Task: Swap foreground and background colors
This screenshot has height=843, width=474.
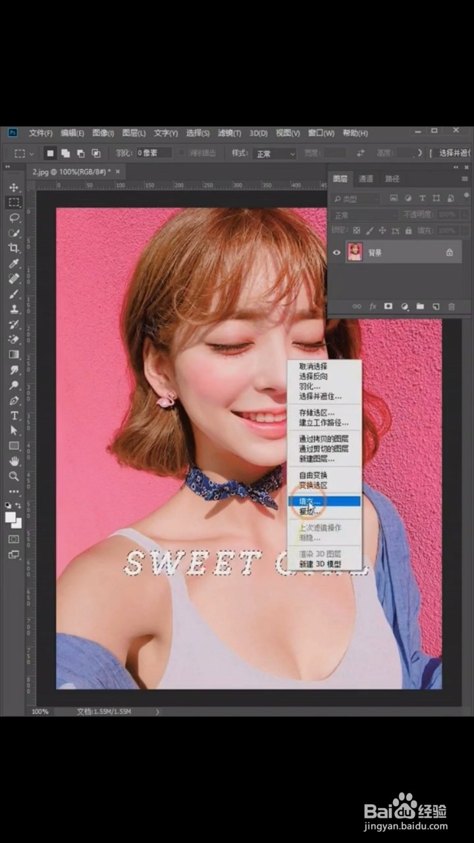Action: point(19,505)
